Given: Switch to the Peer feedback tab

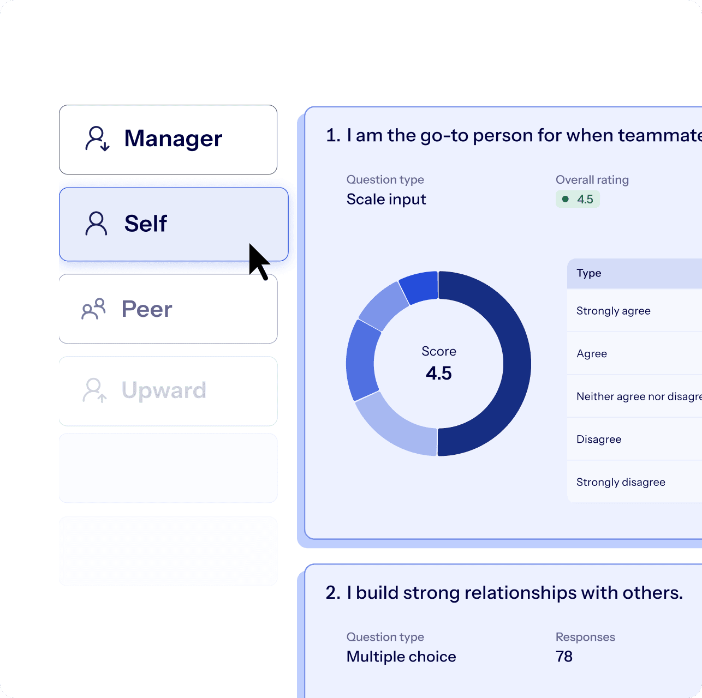Looking at the screenshot, I should pyautogui.click(x=168, y=309).
